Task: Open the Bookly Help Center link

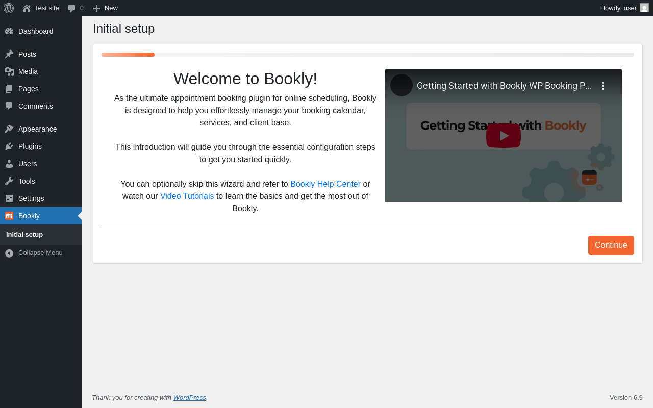Action: pyautogui.click(x=325, y=184)
